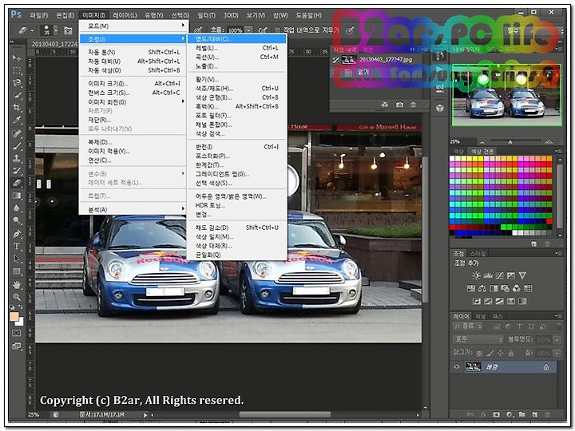The height and width of the screenshot is (431, 575).
Task: Add a Channel Mixer adjustment icon
Action: pyautogui.click(x=517, y=288)
